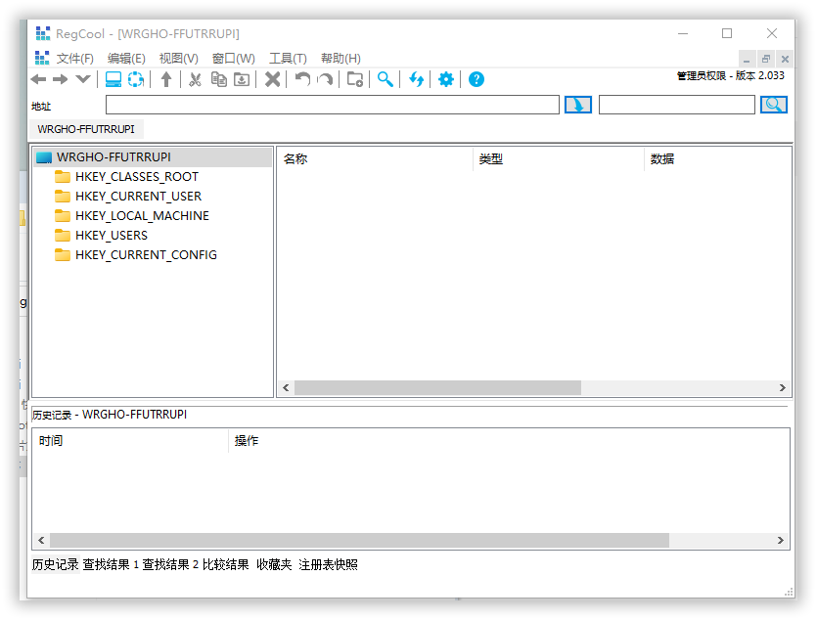The width and height of the screenshot is (817, 620).
Task: Click the Paste icon in toolbar
Action: (x=242, y=79)
